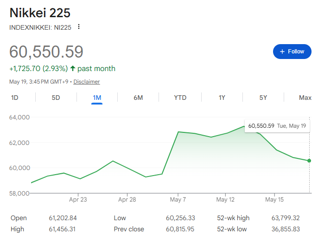This screenshot has height=242, width=318.
Task: Click the Low value 60,256.33
Action: coord(180,218)
